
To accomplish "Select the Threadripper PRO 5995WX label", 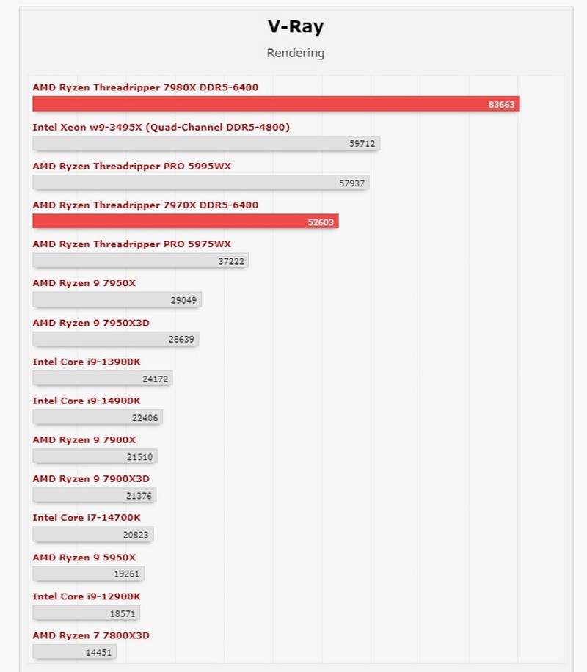I will (131, 167).
